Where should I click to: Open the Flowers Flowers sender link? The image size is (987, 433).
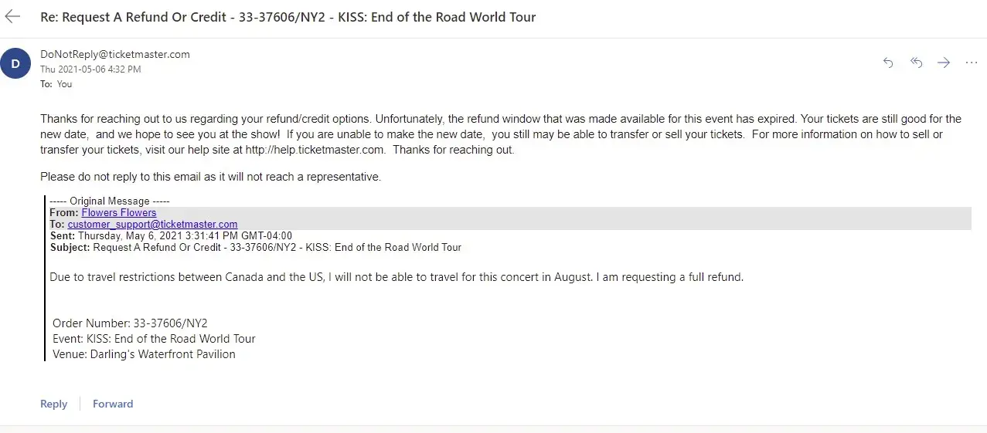[x=119, y=213]
